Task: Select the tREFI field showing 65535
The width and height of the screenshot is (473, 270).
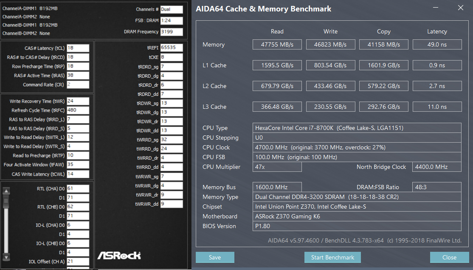Action: (x=172, y=47)
